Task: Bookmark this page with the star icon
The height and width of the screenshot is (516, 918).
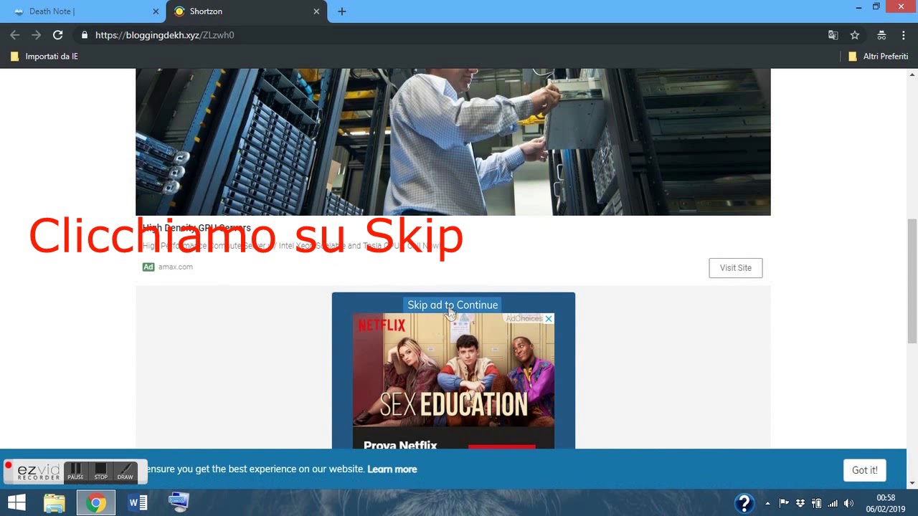Action: [x=855, y=34]
